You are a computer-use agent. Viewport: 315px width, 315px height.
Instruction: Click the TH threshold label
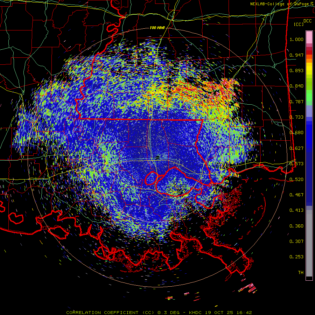[301, 273]
